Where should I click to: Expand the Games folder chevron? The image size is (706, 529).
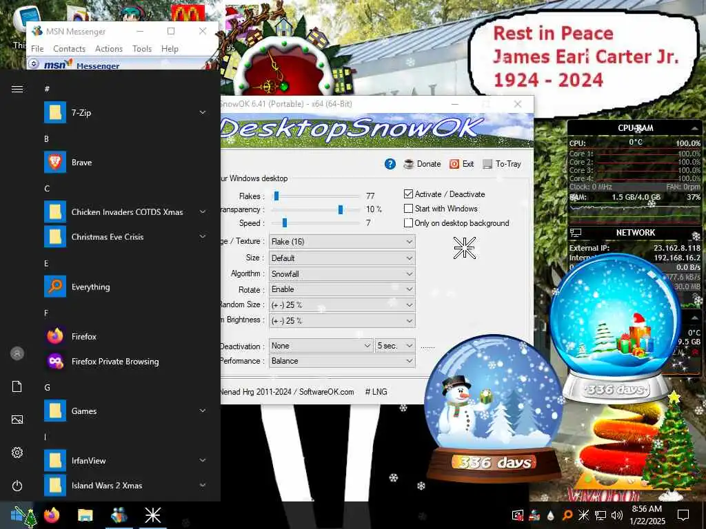[203, 411]
